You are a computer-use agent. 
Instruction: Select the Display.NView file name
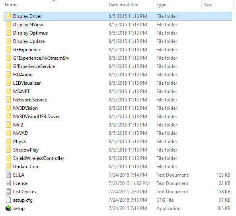pyautogui.click(x=28, y=25)
